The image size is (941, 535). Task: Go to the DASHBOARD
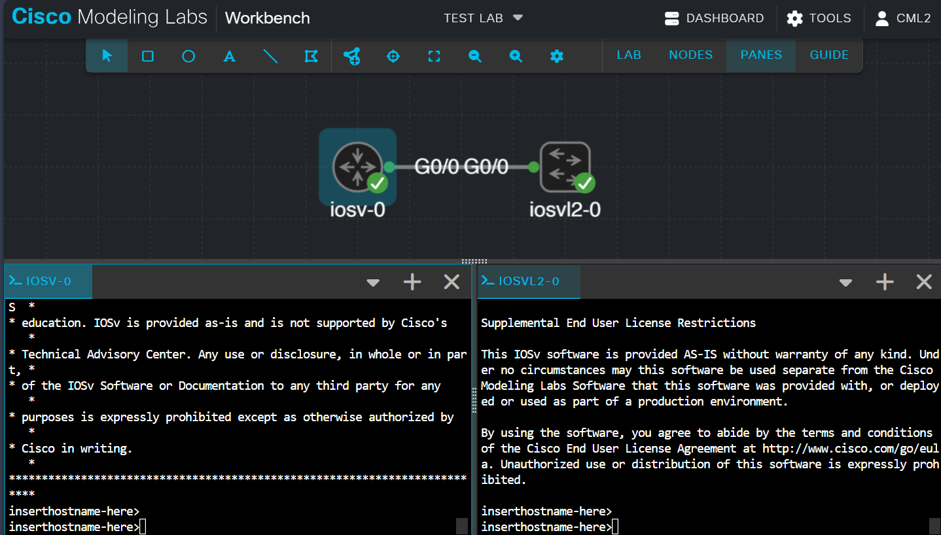click(714, 18)
